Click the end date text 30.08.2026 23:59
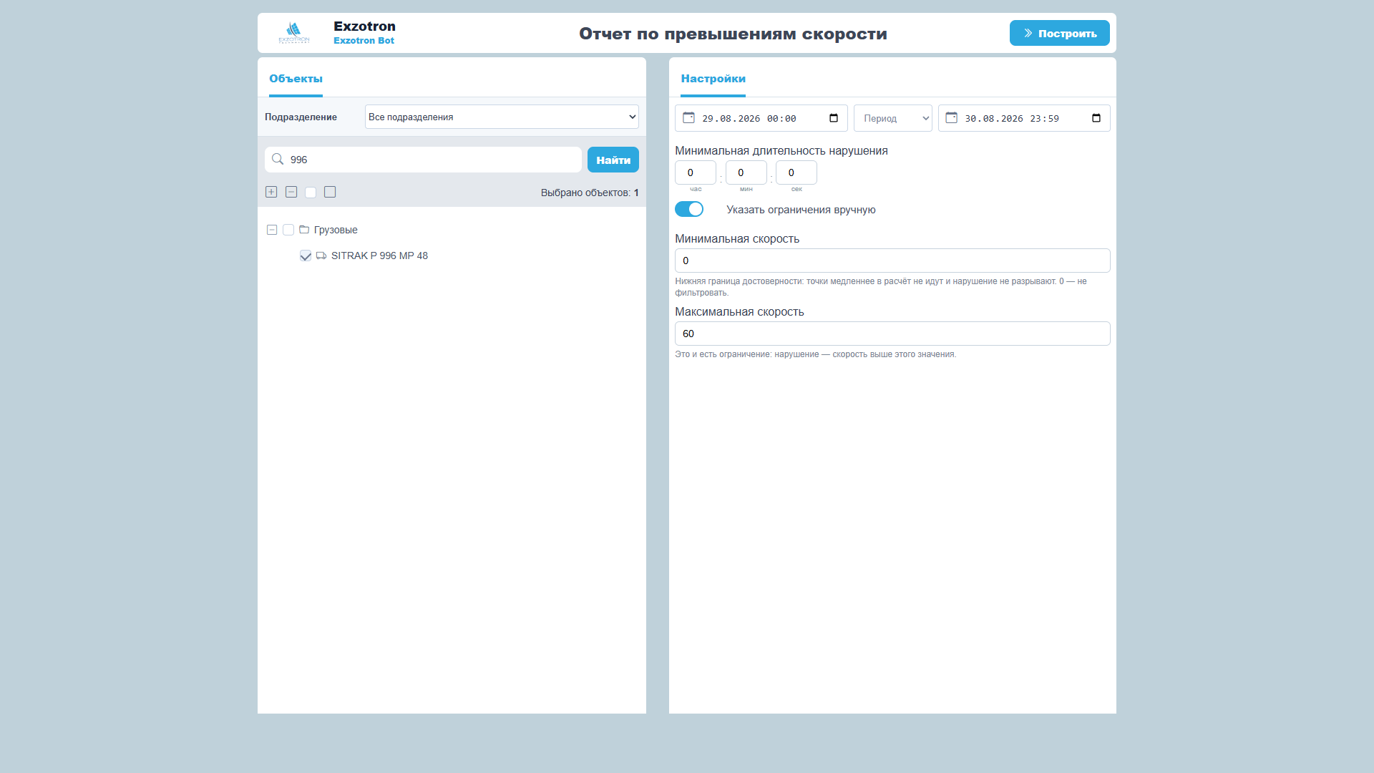The width and height of the screenshot is (1374, 773). click(1012, 119)
